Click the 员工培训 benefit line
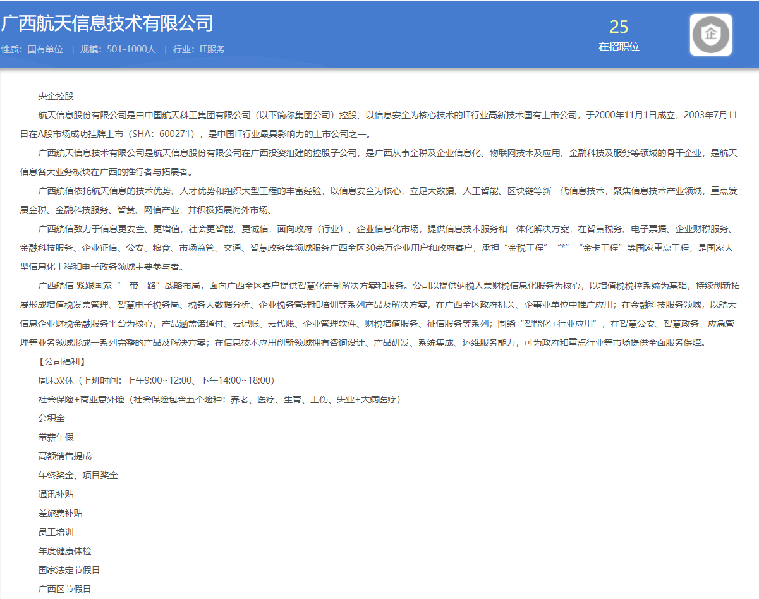 (x=56, y=532)
